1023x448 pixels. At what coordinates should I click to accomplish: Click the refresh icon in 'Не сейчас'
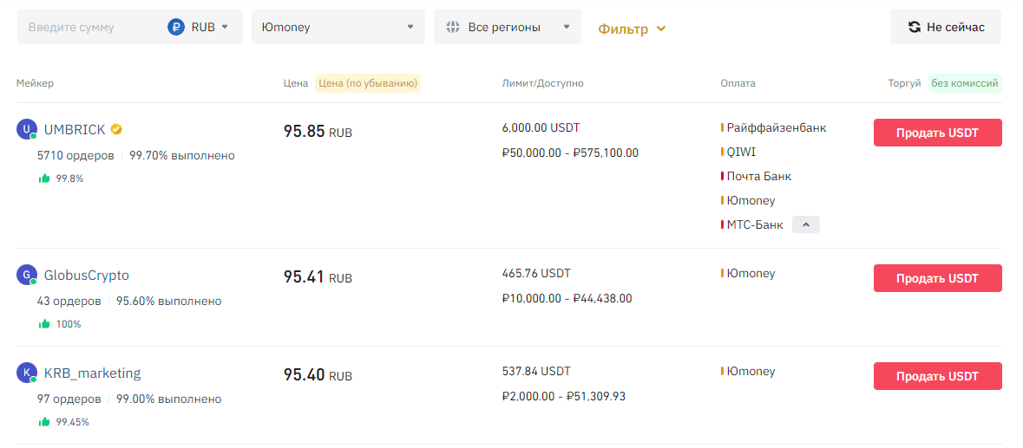(915, 28)
